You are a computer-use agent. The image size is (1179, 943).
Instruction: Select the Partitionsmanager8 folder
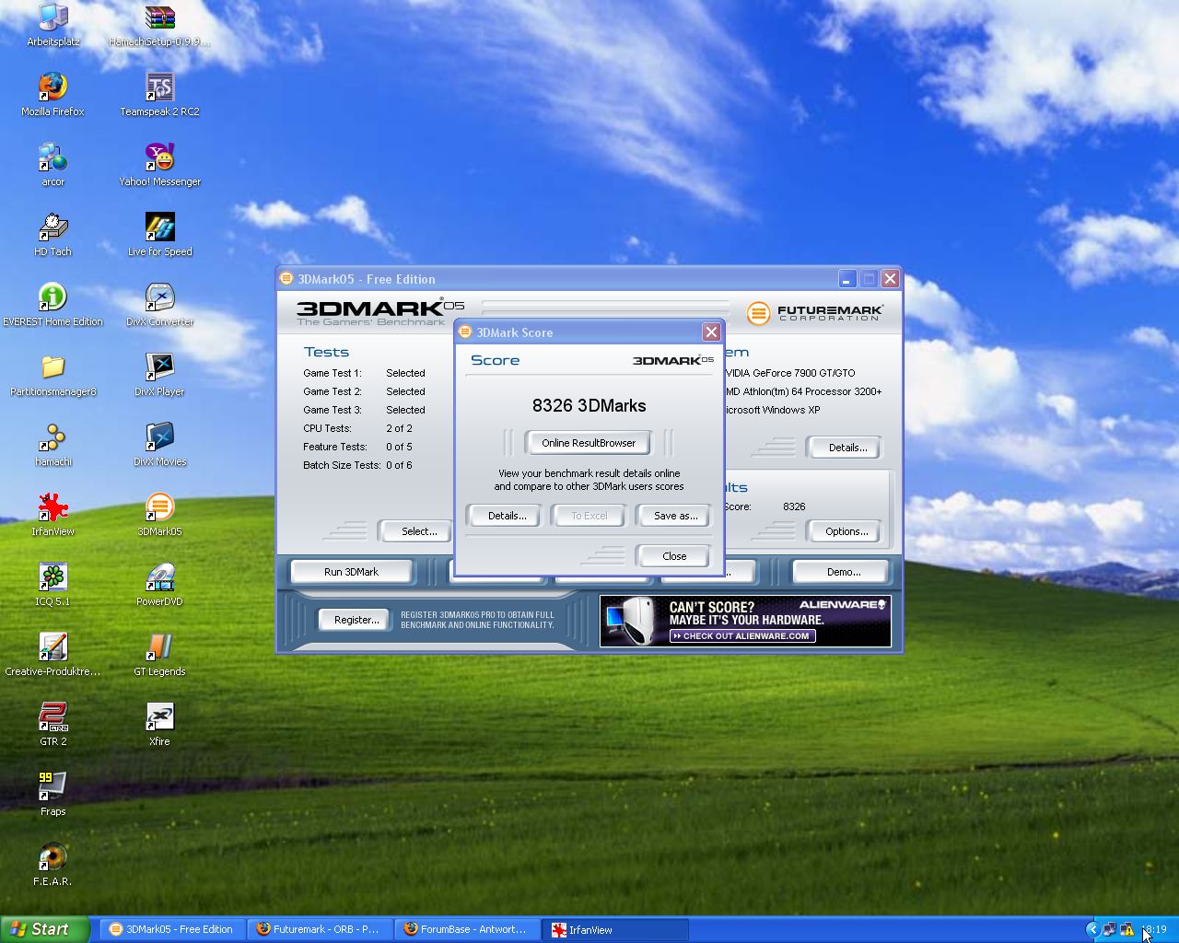click(53, 375)
